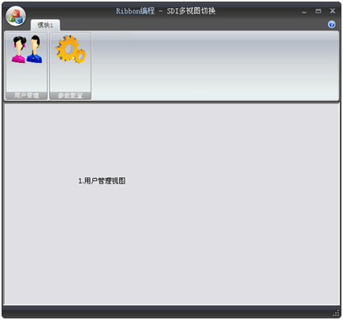Close the SDI多视图切换 window
The image size is (343, 320).
[x=333, y=11]
